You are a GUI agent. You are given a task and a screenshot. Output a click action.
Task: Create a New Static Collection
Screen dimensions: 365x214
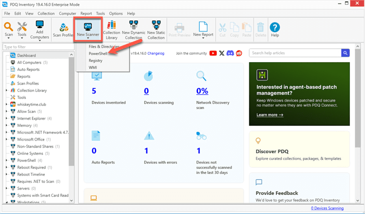point(156,30)
